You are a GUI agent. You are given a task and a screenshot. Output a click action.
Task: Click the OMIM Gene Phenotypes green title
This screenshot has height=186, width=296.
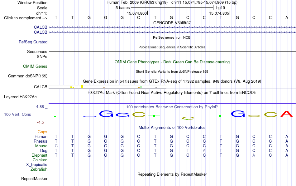pos(172,62)
